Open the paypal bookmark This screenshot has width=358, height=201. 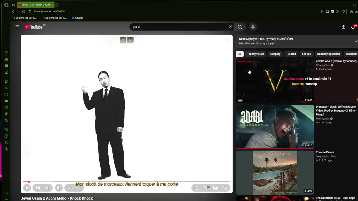77,18
